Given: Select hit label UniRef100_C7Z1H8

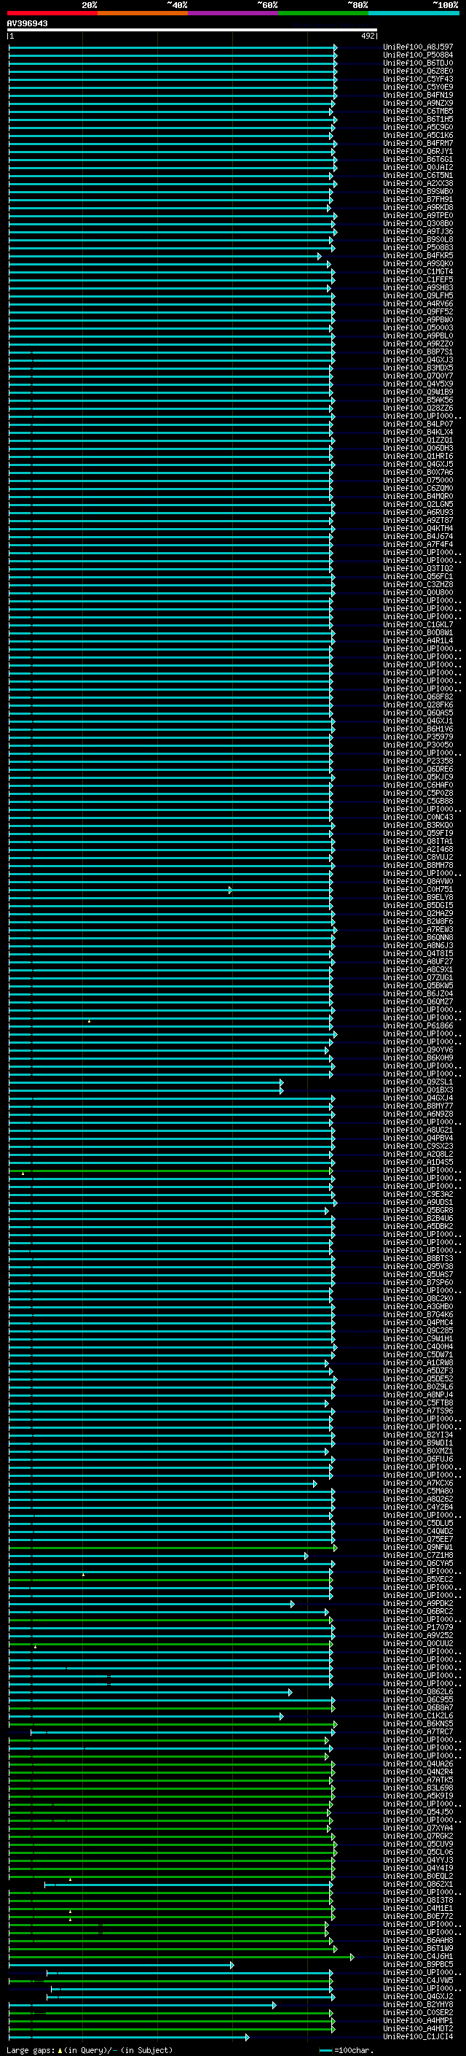Looking at the screenshot, I should 418,1555.
